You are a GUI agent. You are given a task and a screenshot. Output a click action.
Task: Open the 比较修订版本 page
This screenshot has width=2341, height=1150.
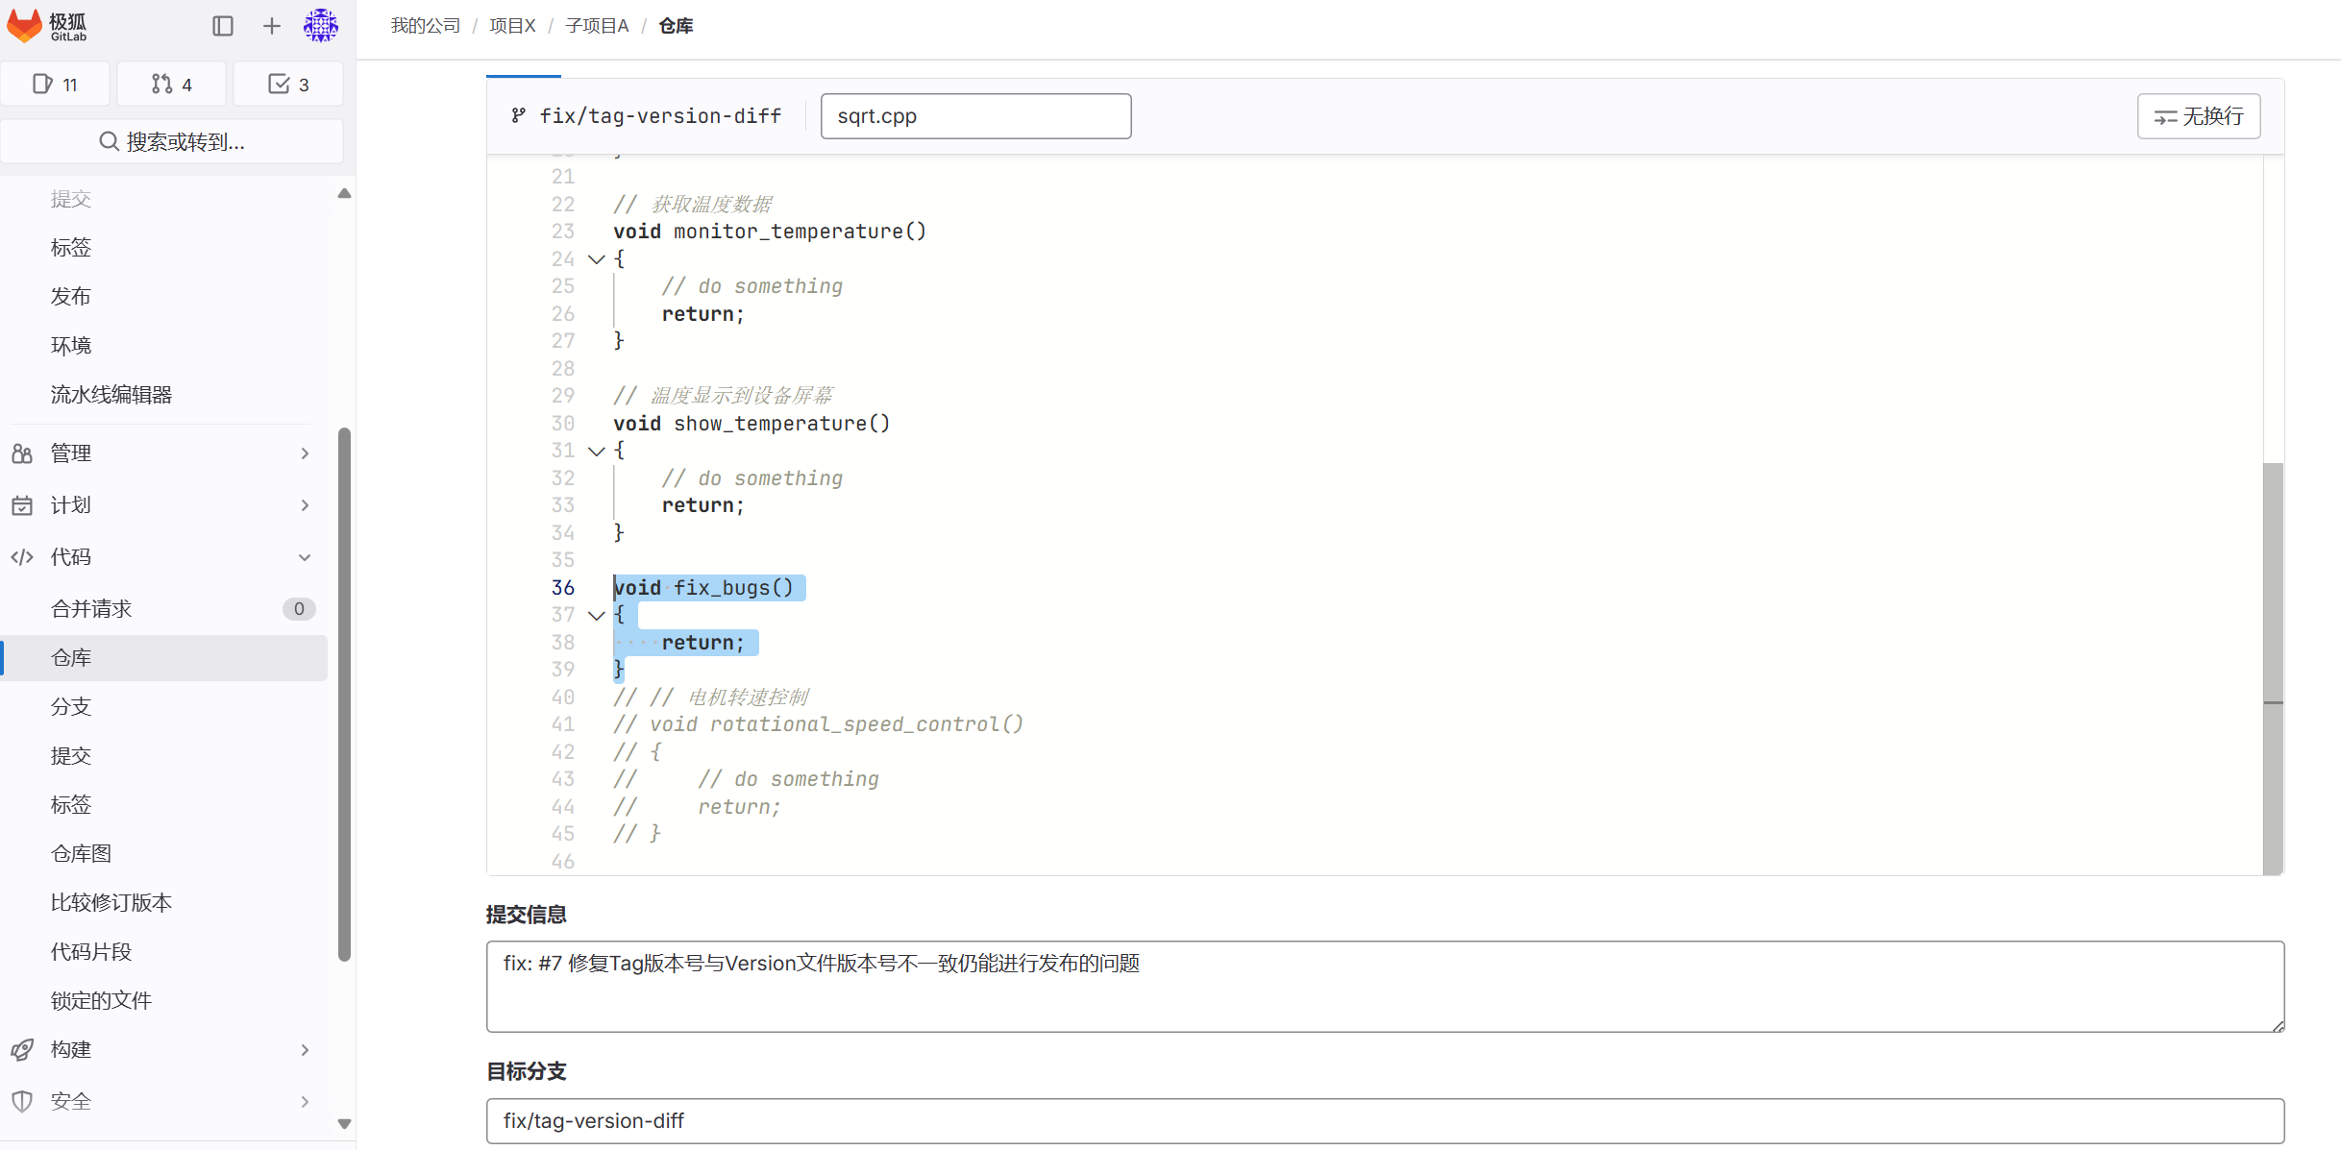pyautogui.click(x=110, y=902)
